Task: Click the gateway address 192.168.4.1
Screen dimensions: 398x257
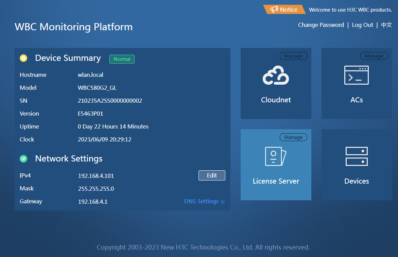Action: (93, 202)
